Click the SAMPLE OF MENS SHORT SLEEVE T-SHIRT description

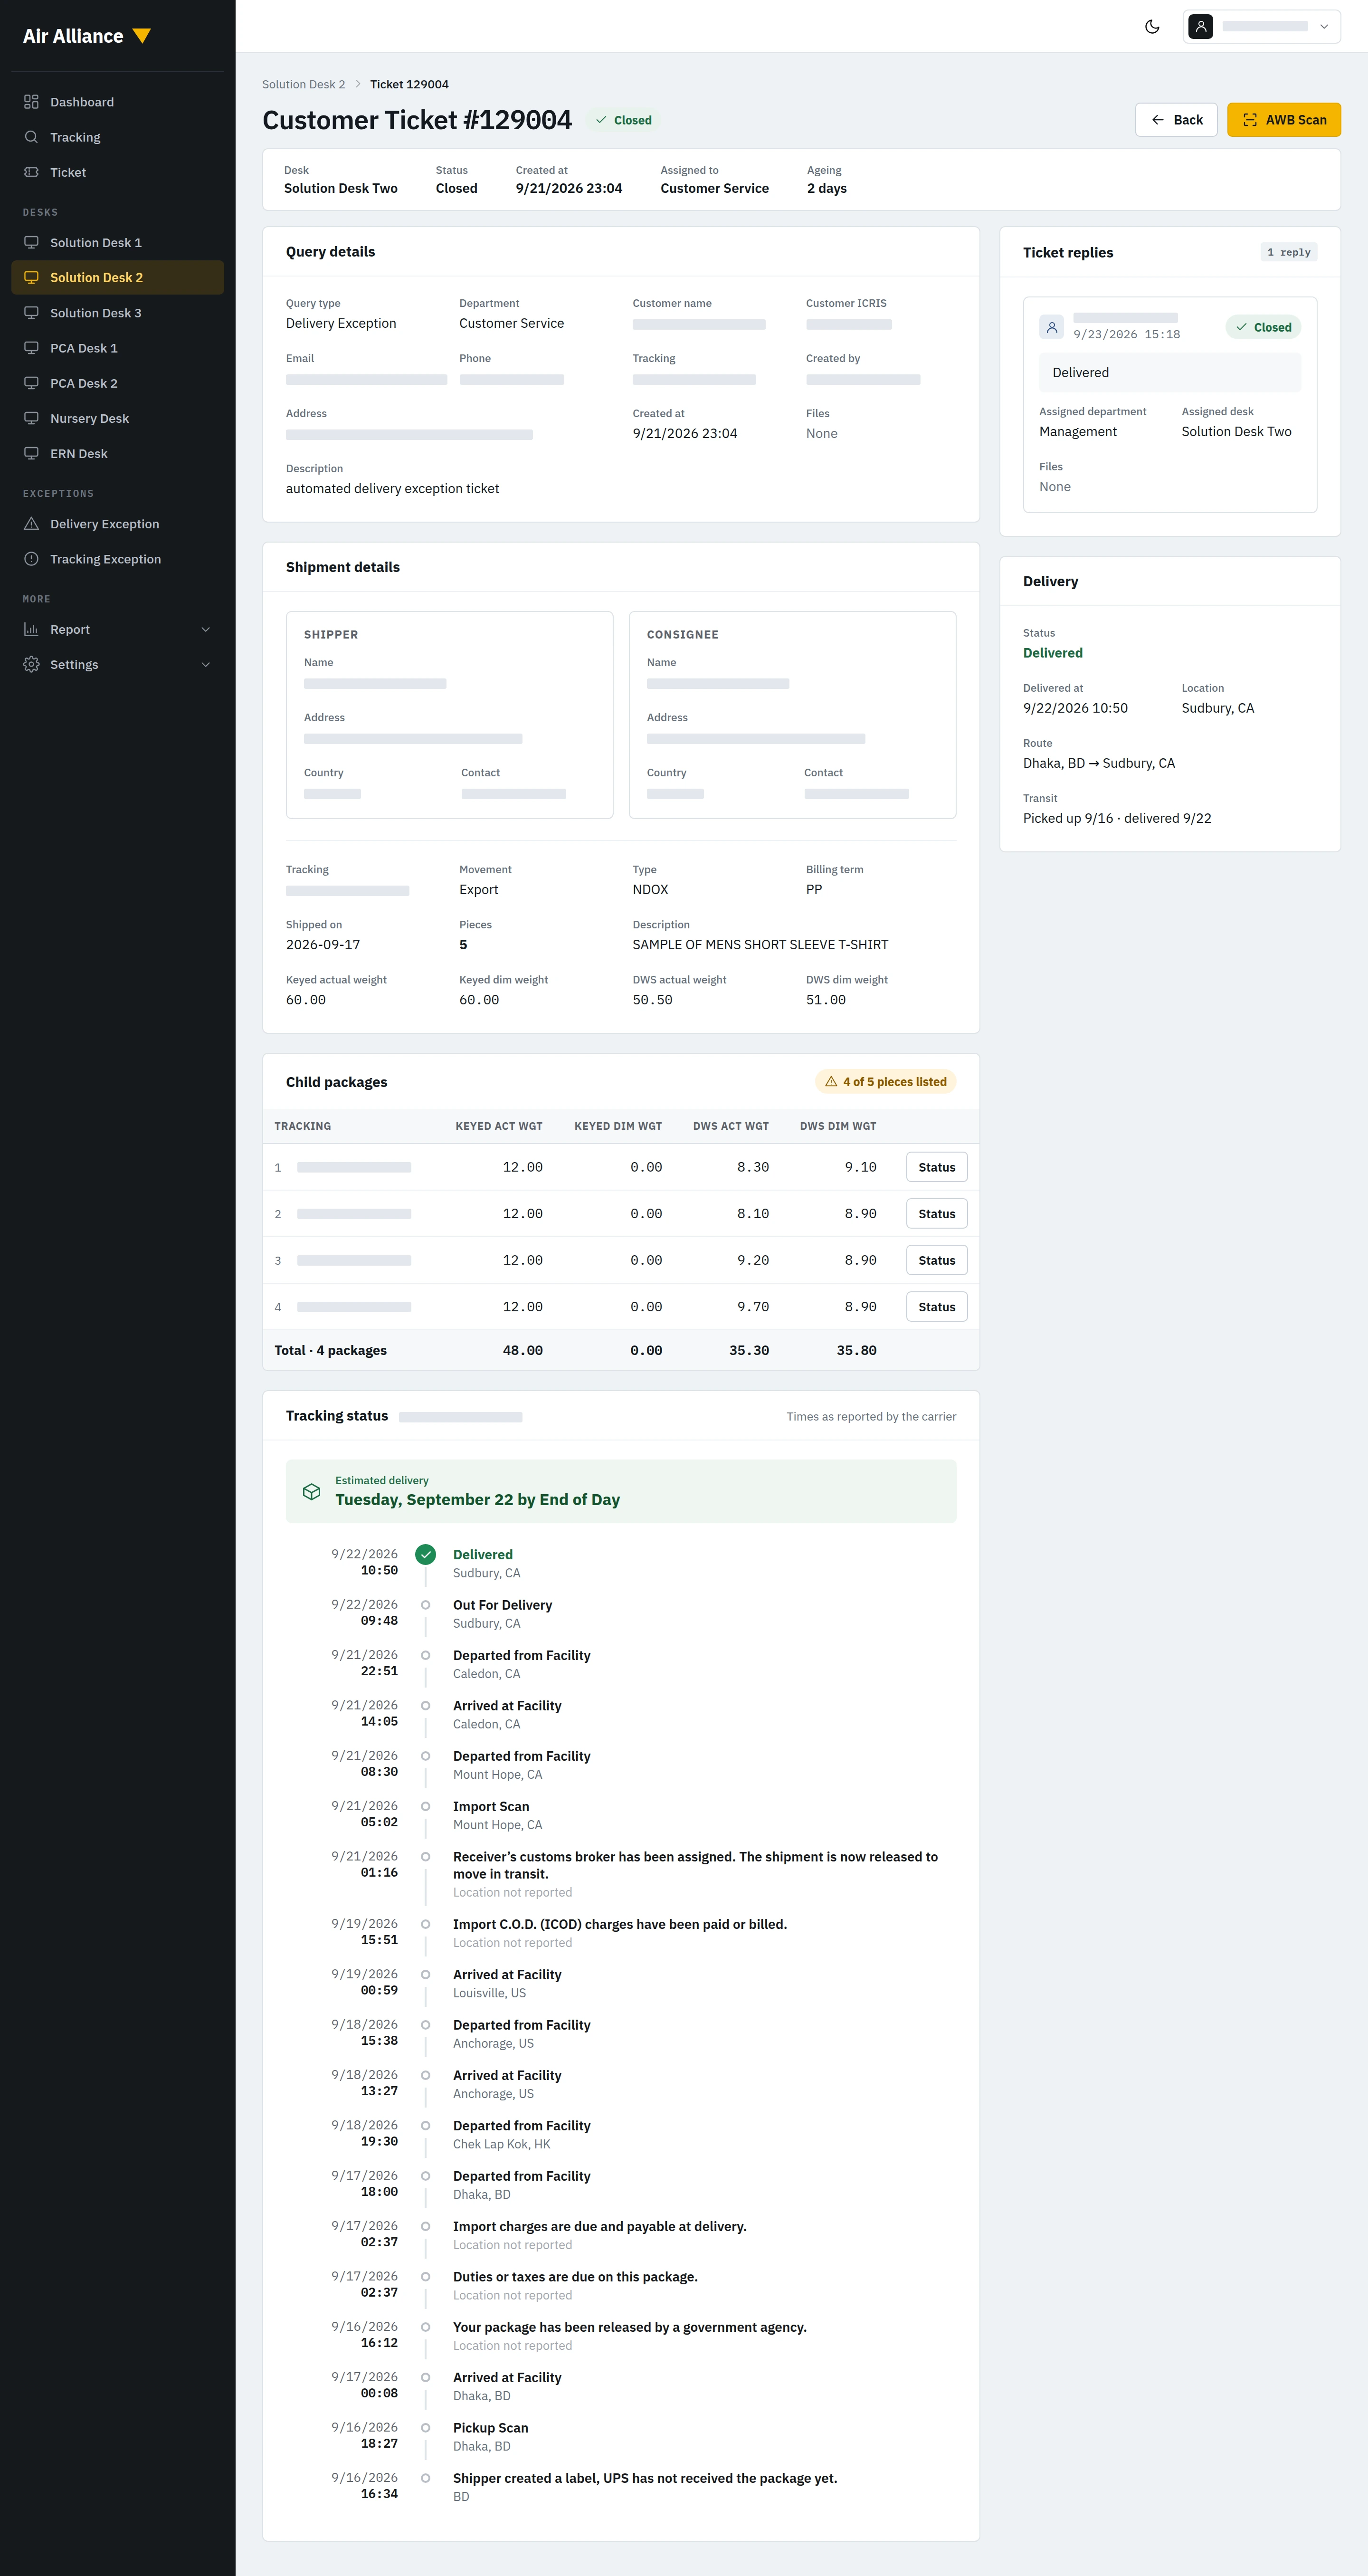759,945
